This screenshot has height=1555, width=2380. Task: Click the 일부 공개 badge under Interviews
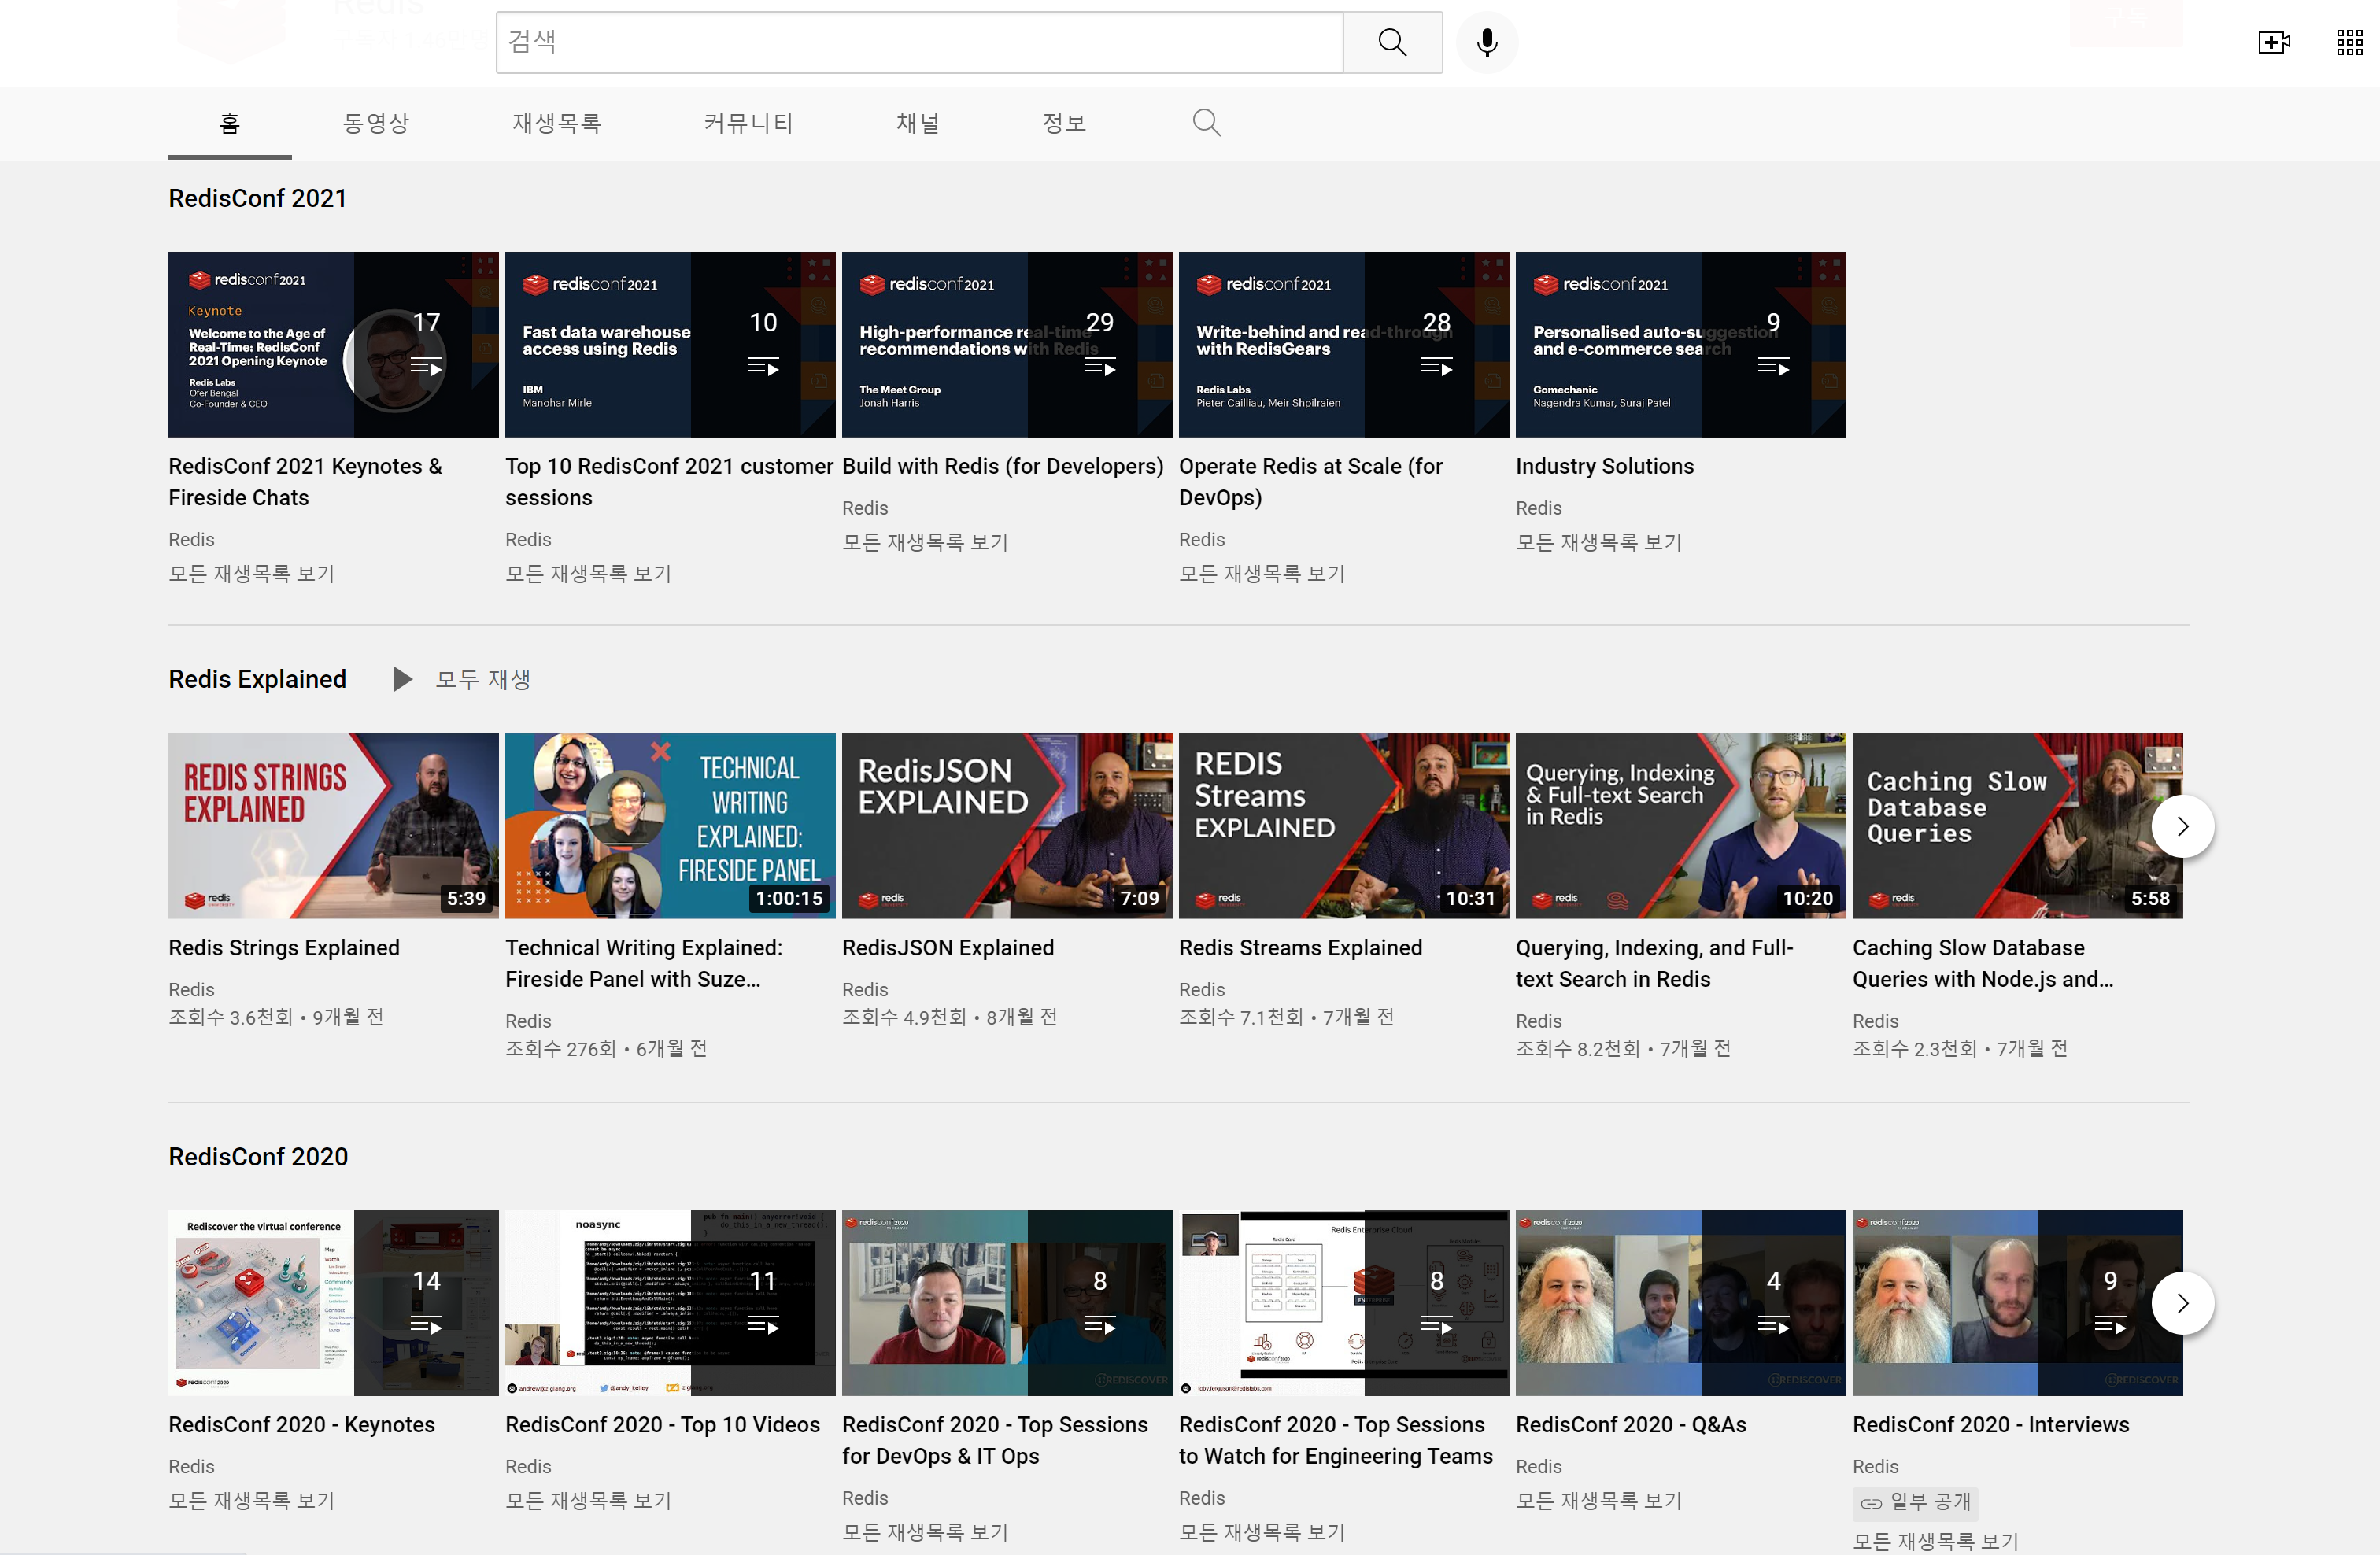coord(1914,1502)
